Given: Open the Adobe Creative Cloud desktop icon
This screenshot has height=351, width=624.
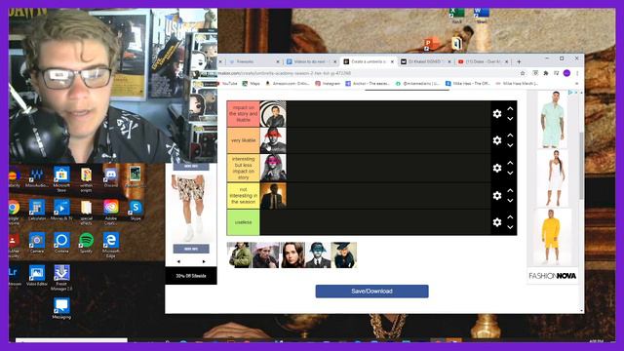Looking at the screenshot, I should (110, 212).
